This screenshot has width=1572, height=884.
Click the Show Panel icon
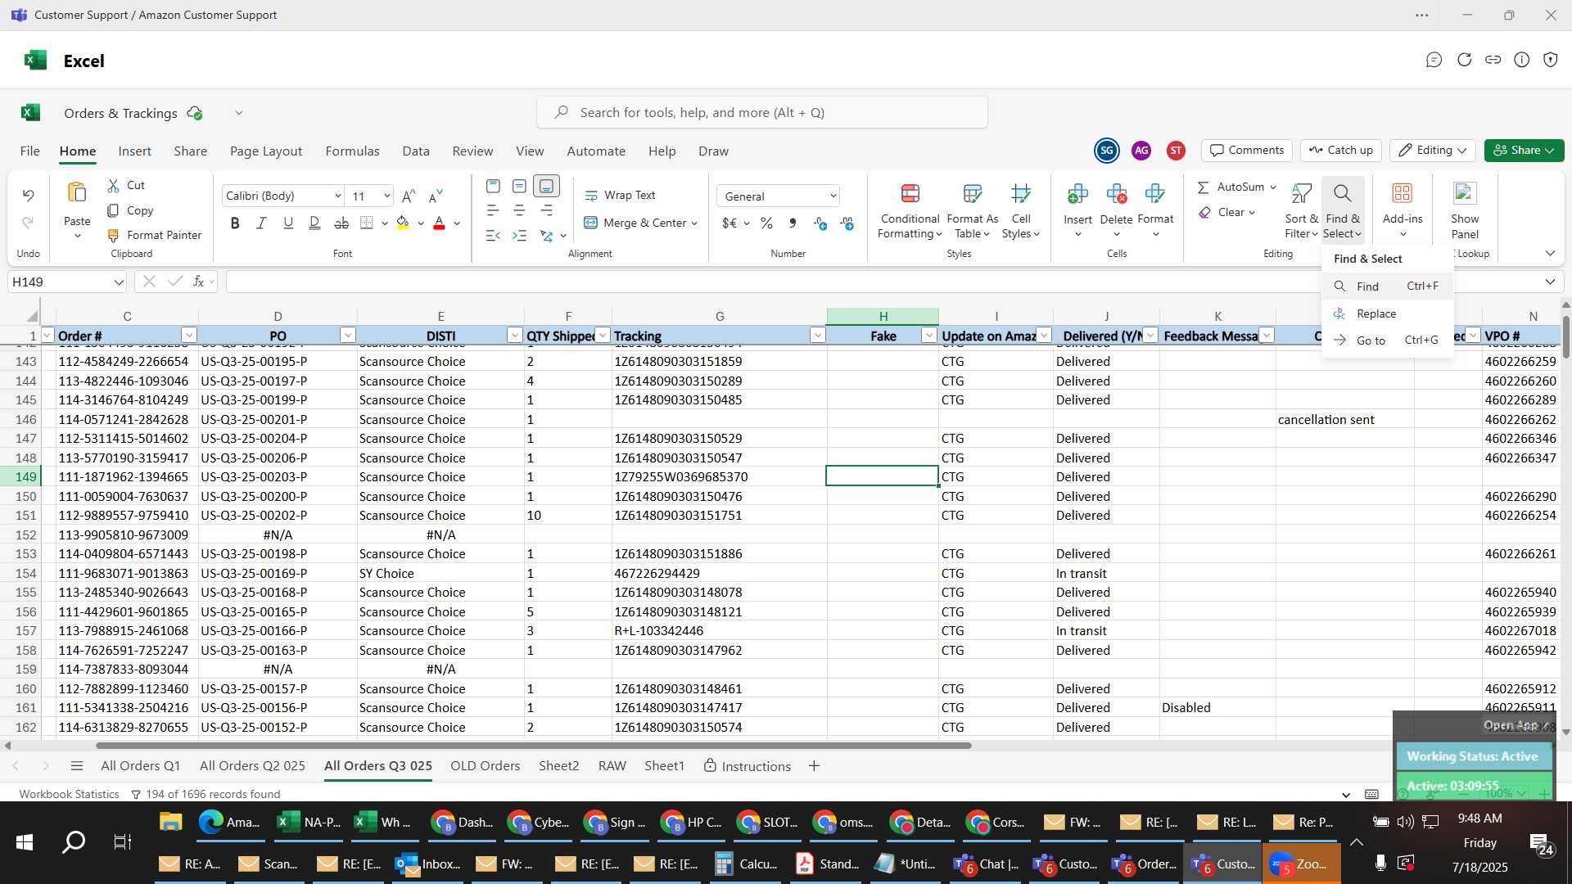pyautogui.click(x=1465, y=193)
